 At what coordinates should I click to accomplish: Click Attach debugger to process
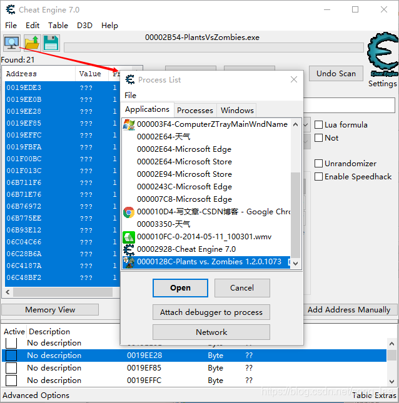(x=211, y=312)
